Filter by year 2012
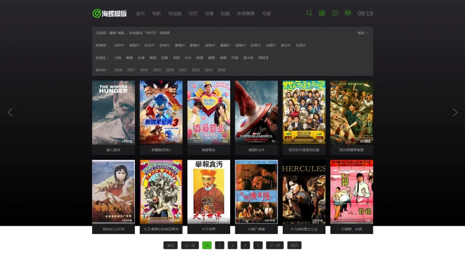 [x=196, y=70]
